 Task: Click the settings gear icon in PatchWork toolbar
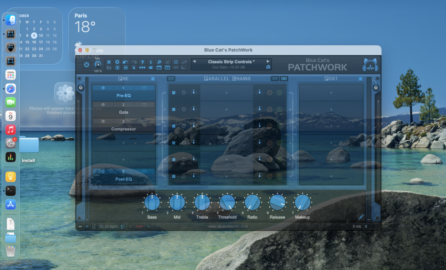117,62
